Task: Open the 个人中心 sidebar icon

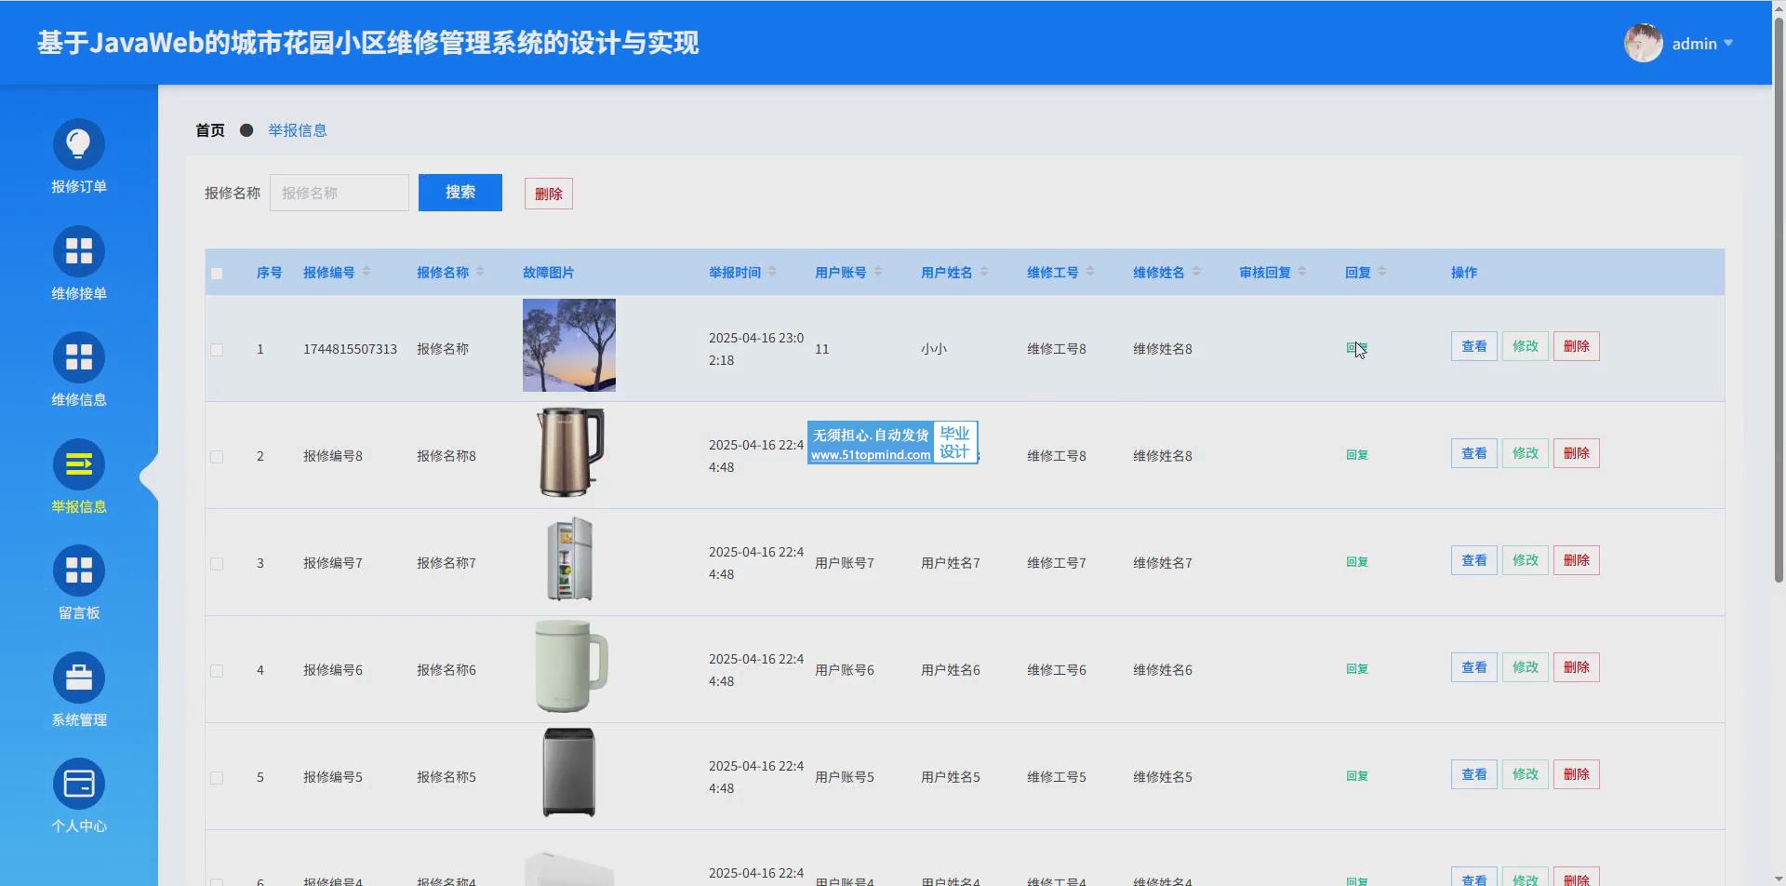Action: coord(79,784)
